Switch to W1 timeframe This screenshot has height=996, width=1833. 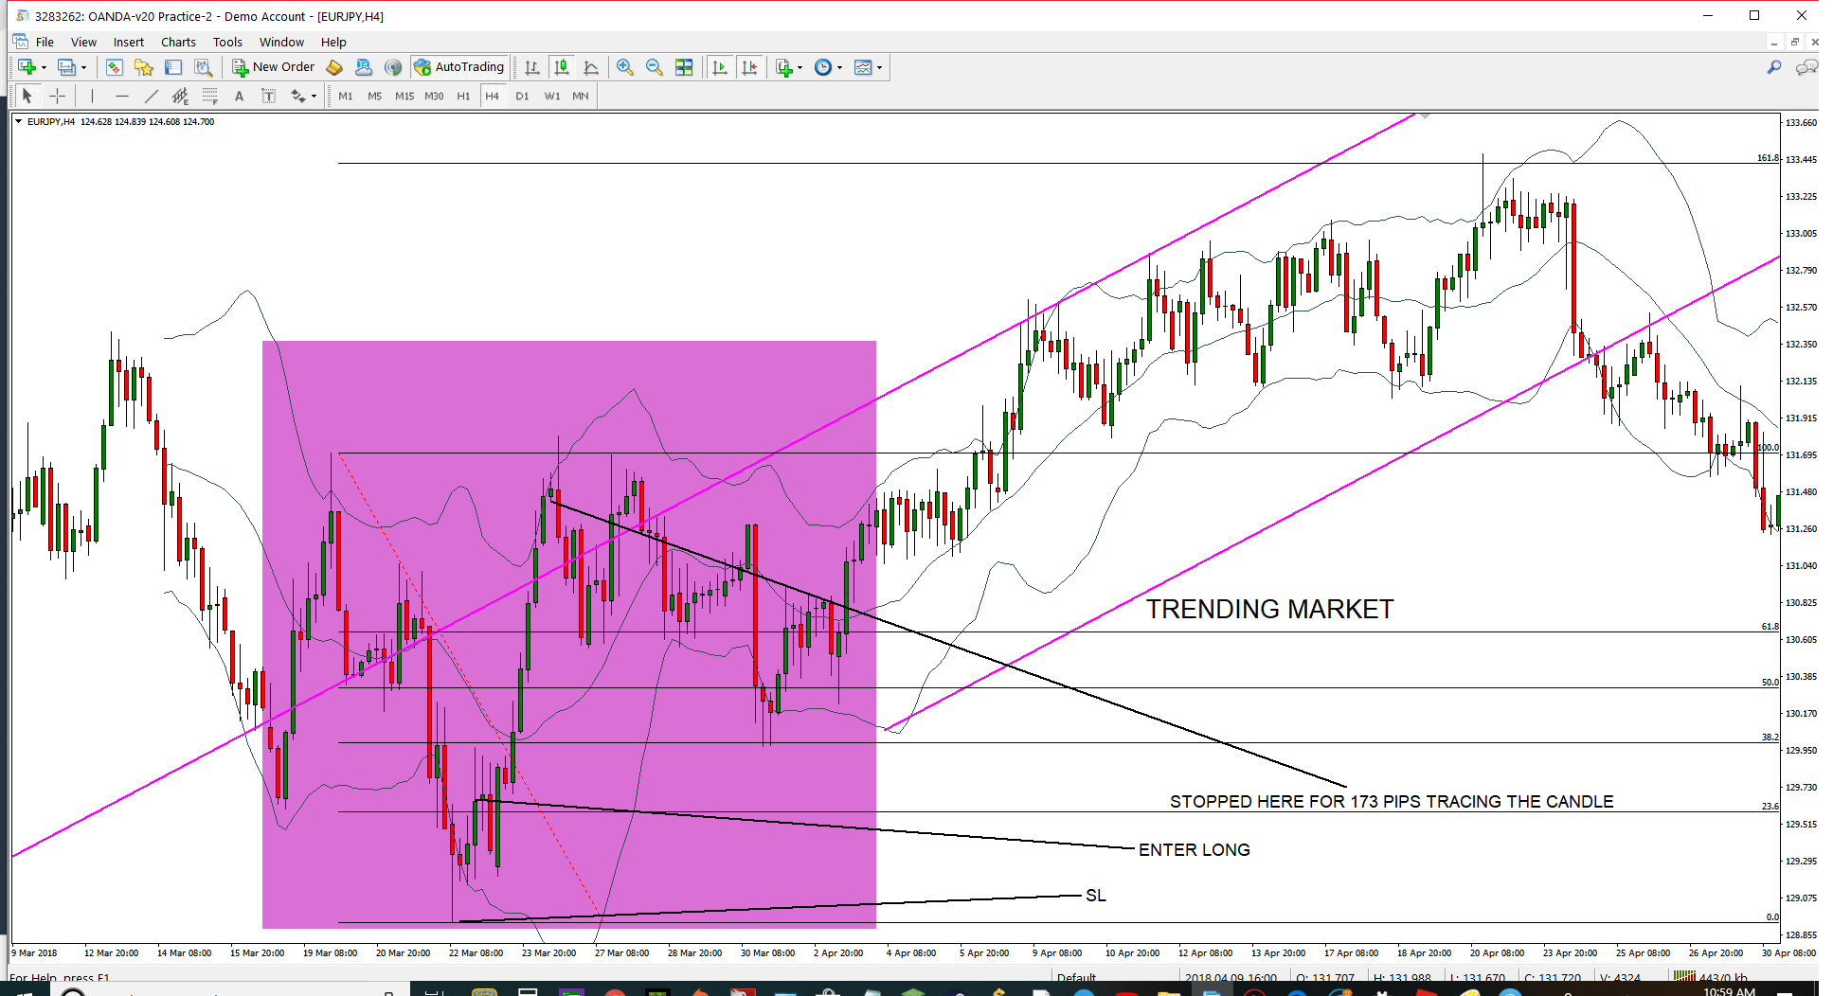click(552, 96)
